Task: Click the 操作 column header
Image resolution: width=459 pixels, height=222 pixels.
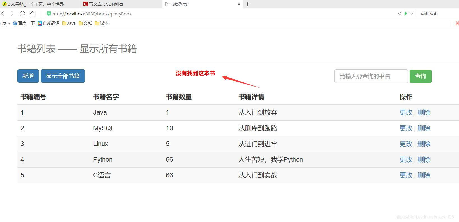Action: pyautogui.click(x=406, y=97)
